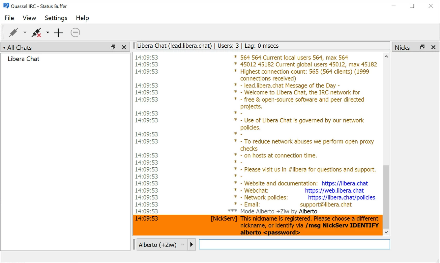Viewport: 440px width, 263px height.
Task: Float the Nicks panel
Action: coord(422,47)
